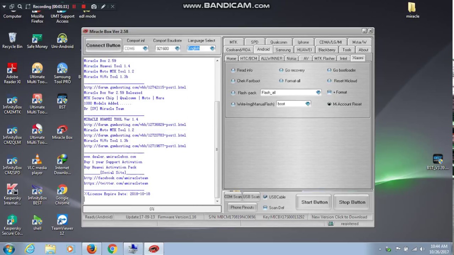
Task: Select the shell desktop icon
Action: tap(37, 223)
